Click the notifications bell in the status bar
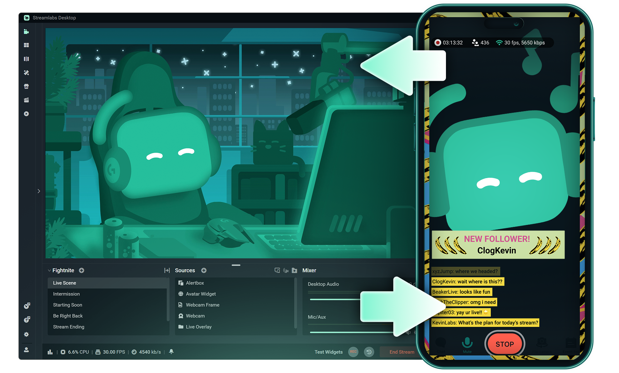The image size is (619, 373). click(x=171, y=352)
